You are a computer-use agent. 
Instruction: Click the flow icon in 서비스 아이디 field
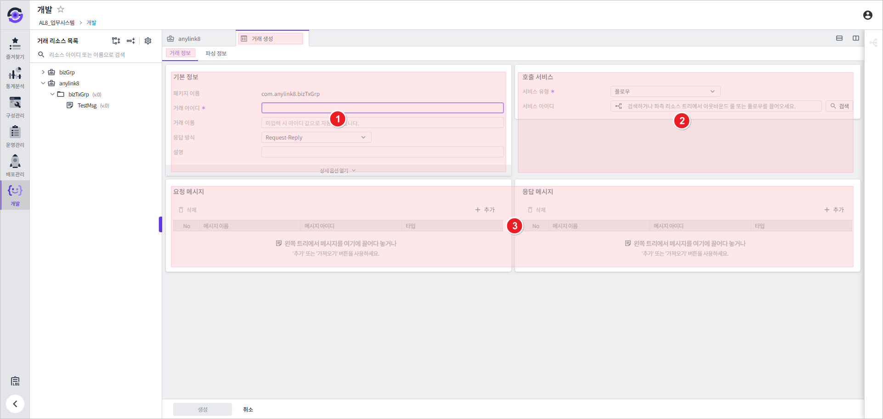click(x=619, y=106)
